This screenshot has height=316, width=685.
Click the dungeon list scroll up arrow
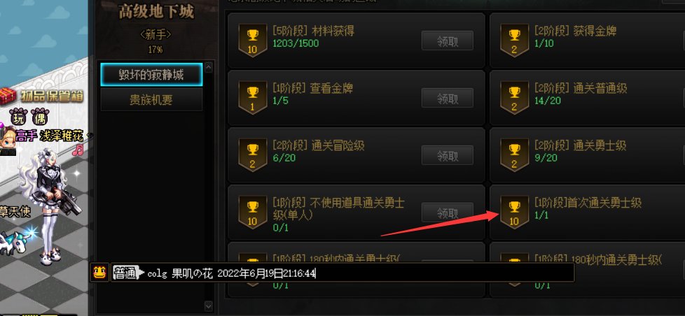pos(209,67)
